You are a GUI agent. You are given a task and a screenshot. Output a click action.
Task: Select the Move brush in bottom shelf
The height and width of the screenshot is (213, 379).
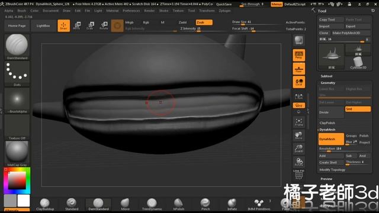coord(125,204)
